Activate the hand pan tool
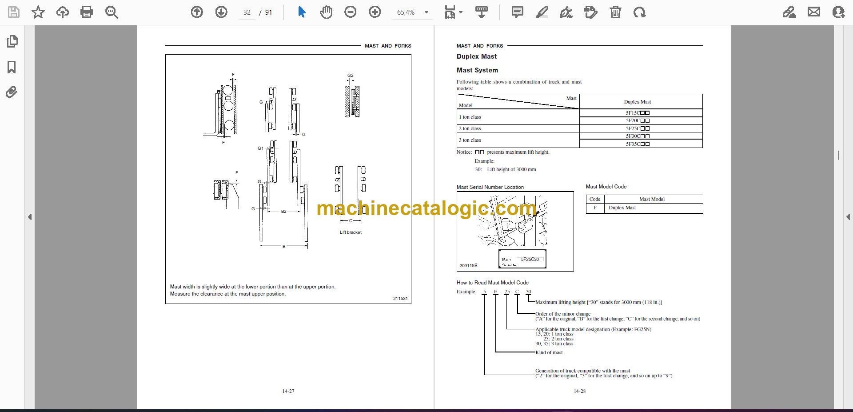The image size is (853, 412). pos(326,12)
